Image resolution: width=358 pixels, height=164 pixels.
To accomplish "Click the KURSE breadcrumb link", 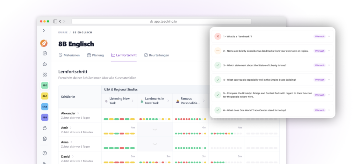I will 63,32.
